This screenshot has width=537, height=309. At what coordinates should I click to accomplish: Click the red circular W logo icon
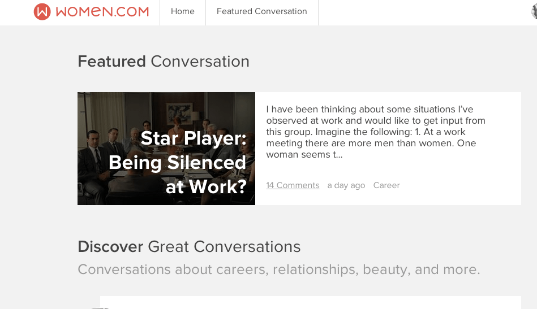(42, 11)
